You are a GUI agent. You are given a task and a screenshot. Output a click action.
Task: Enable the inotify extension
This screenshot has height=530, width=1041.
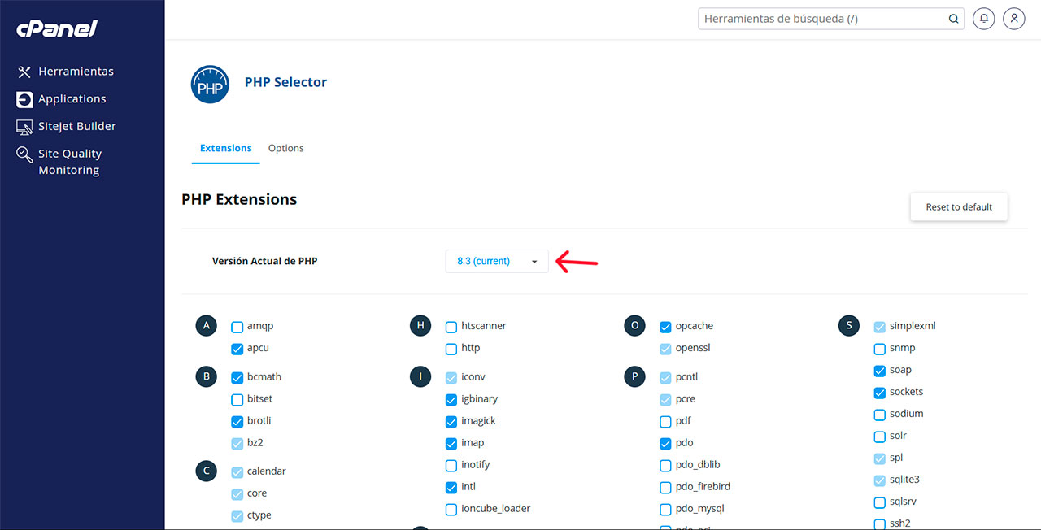pos(451,466)
